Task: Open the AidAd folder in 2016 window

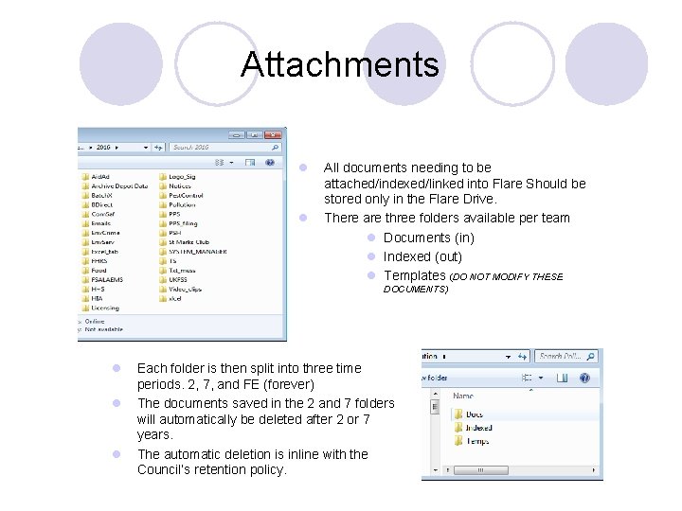Action: pos(96,176)
